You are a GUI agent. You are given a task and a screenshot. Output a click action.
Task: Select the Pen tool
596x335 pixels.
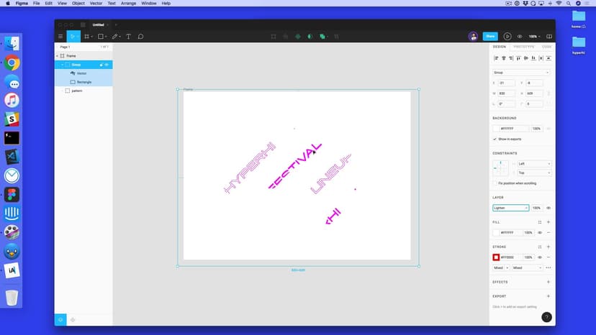tap(114, 36)
